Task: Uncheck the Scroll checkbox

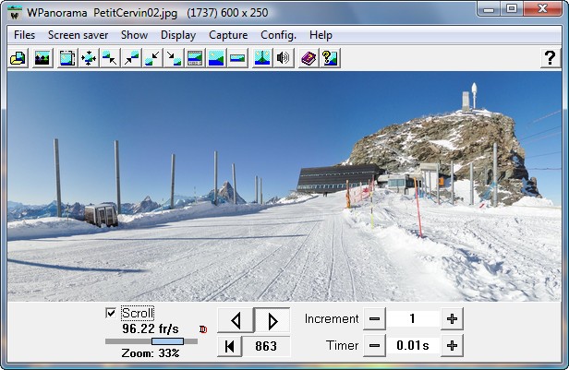Action: coord(112,313)
